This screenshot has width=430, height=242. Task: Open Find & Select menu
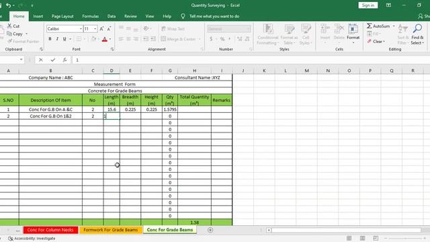(x=417, y=34)
